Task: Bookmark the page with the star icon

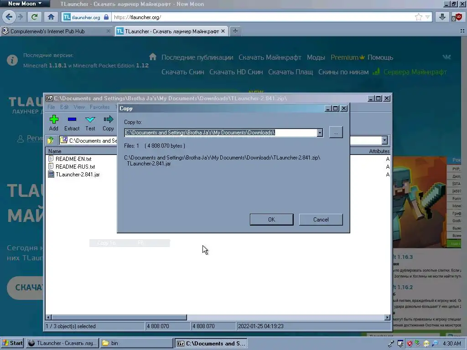Action: (x=419, y=17)
